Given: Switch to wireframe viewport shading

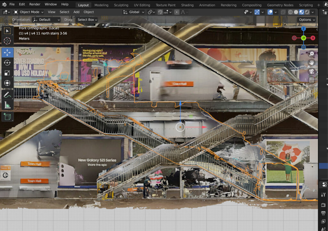Looking at the screenshot, I should point(290,12).
